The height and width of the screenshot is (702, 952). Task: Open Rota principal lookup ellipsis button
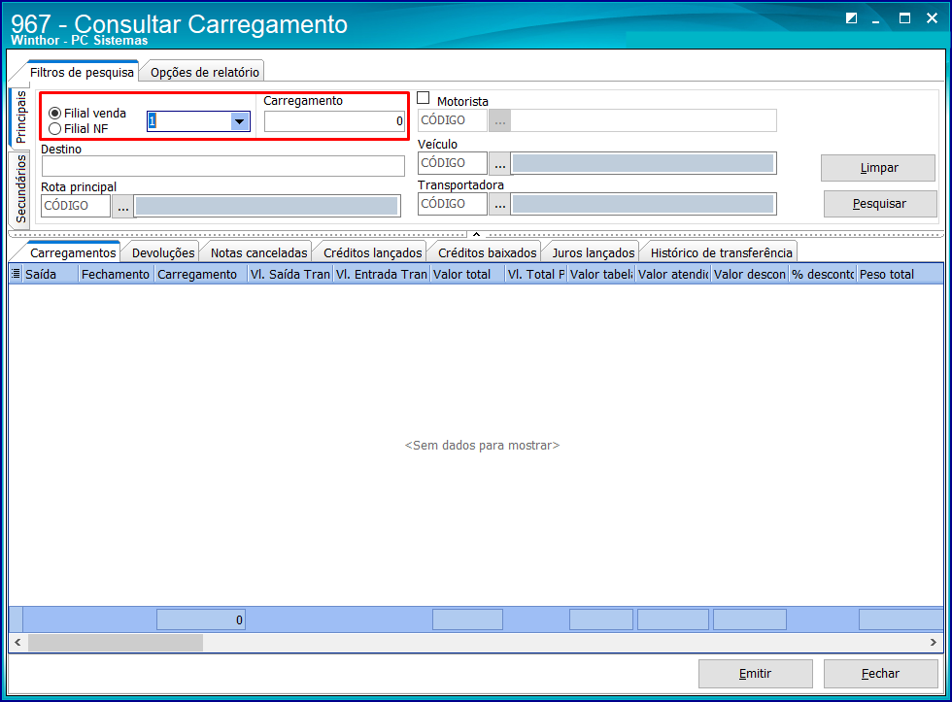click(x=123, y=206)
